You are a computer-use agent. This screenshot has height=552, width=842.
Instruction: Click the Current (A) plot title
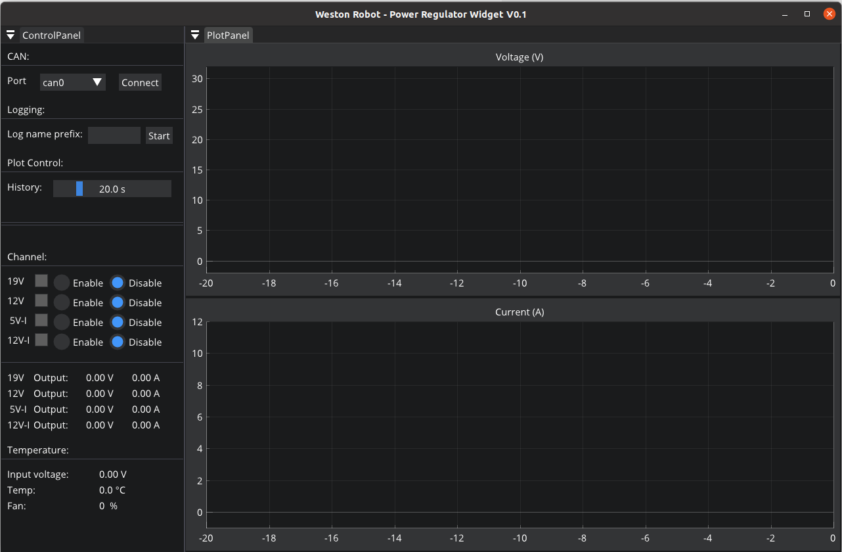click(x=520, y=312)
